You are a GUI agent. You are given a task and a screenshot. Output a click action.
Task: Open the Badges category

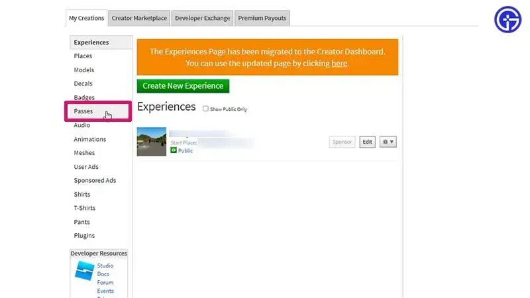(x=84, y=97)
